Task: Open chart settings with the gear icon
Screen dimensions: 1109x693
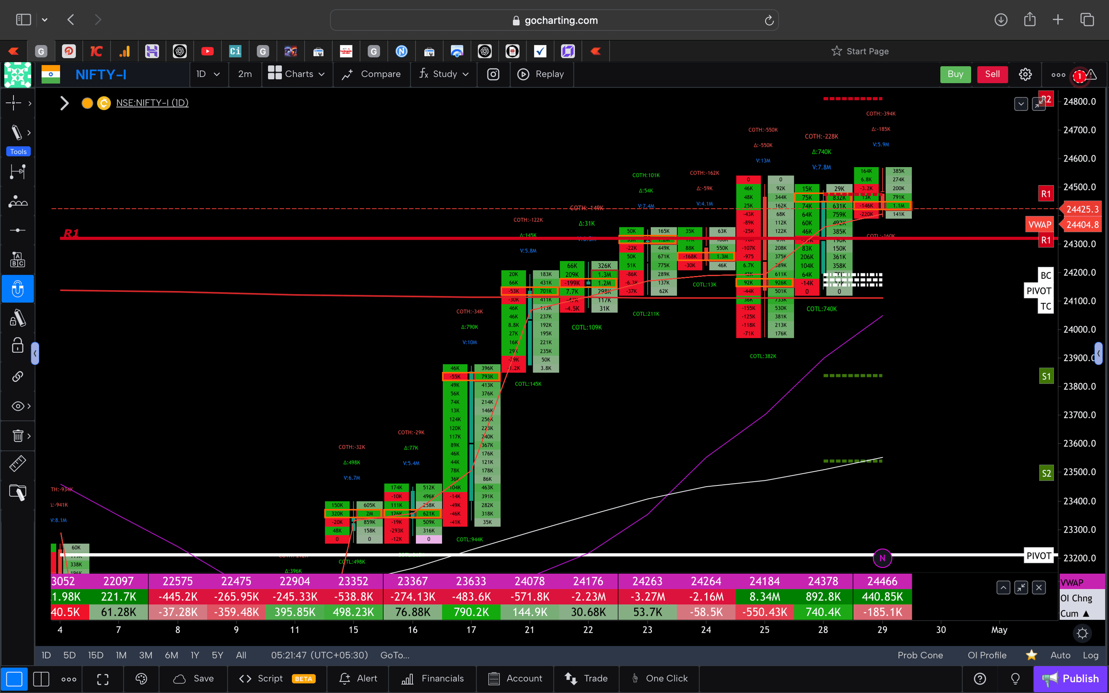Action: coord(1025,74)
